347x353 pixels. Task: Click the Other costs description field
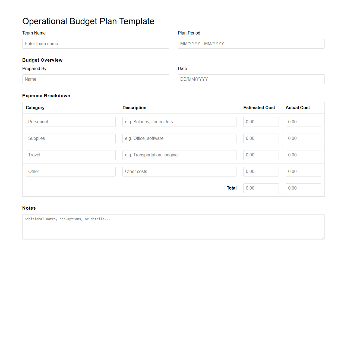179,172
